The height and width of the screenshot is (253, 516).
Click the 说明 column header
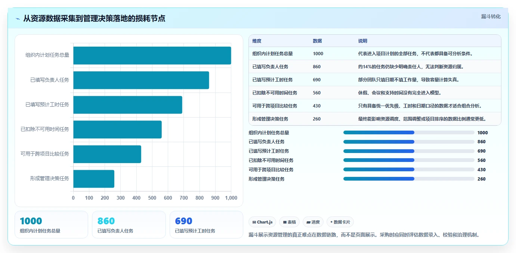362,41
